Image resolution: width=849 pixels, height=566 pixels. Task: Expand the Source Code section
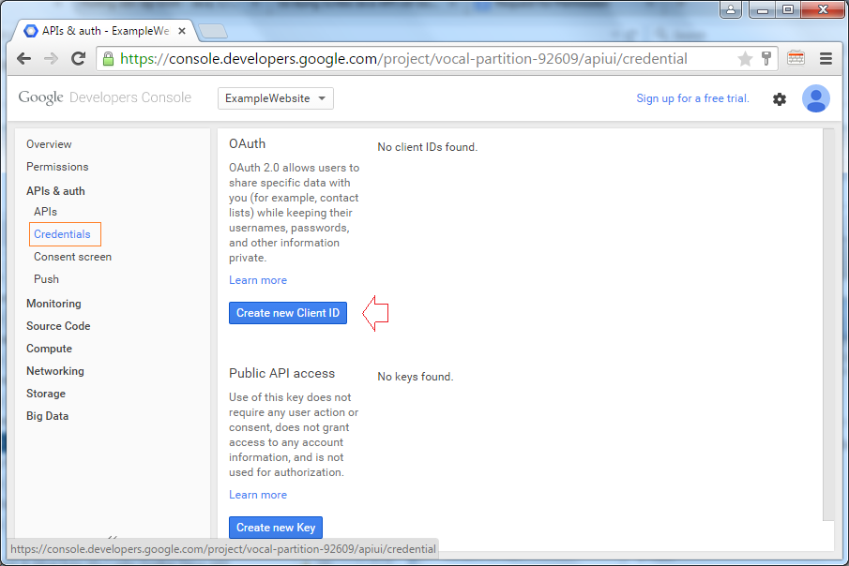click(58, 326)
